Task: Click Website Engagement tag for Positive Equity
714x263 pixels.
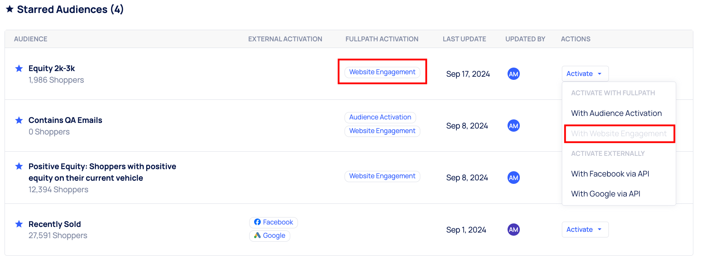Action: pos(382,176)
